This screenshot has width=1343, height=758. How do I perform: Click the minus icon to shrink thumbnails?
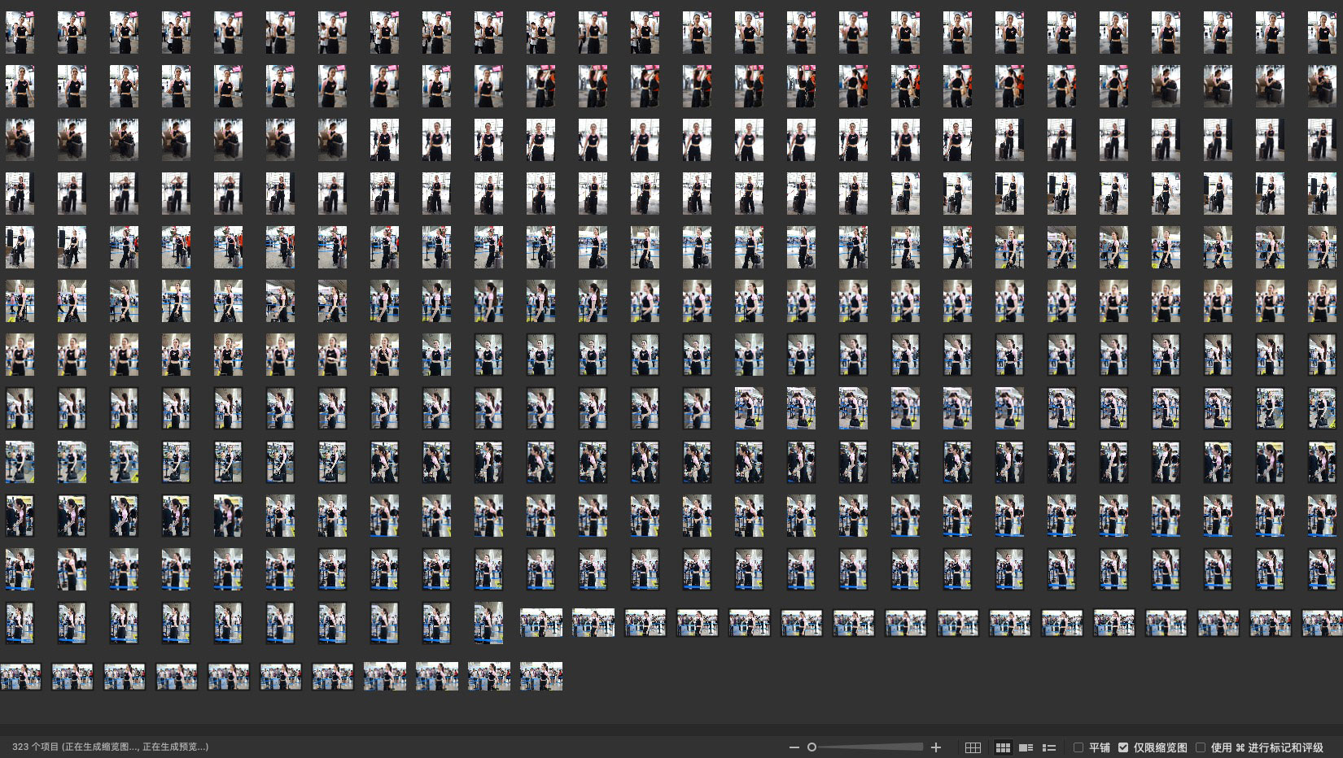pos(794,747)
